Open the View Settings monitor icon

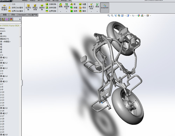pyautogui.click(x=148, y=15)
